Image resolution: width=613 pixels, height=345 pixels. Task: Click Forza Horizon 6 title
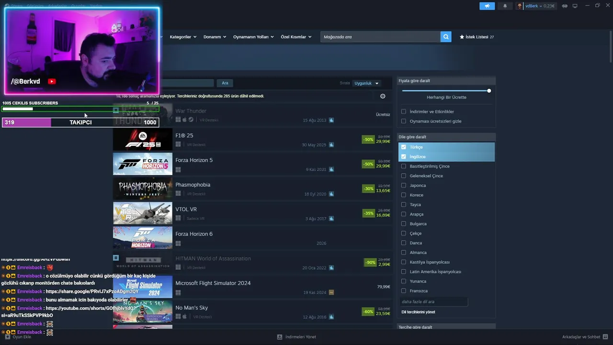(x=194, y=234)
